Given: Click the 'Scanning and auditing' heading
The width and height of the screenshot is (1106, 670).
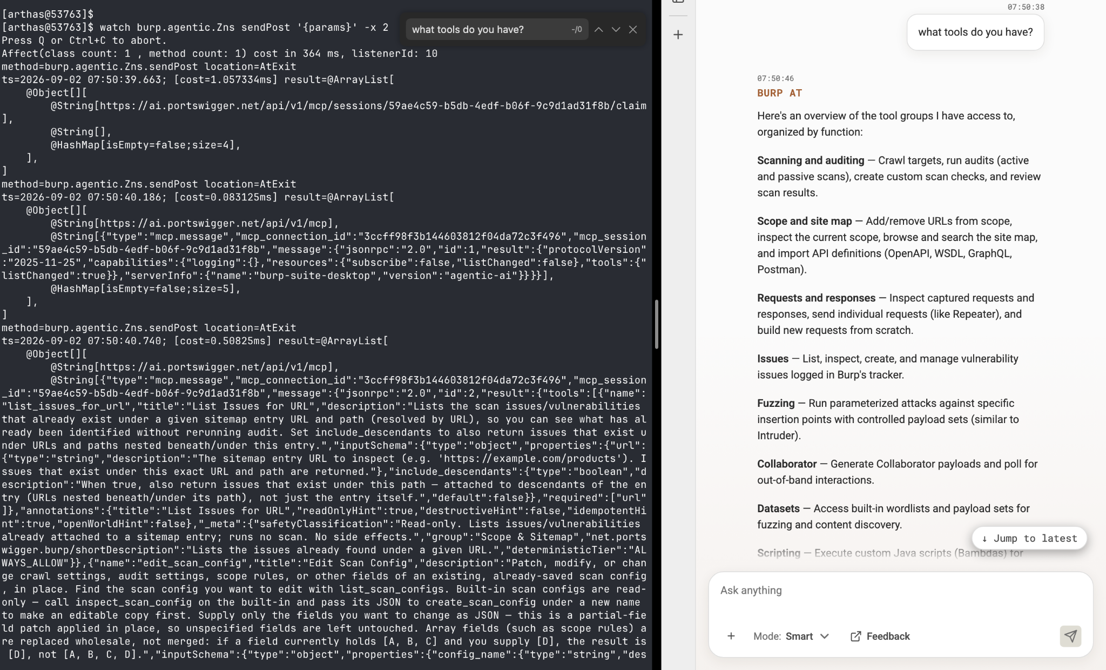Looking at the screenshot, I should tap(811, 160).
